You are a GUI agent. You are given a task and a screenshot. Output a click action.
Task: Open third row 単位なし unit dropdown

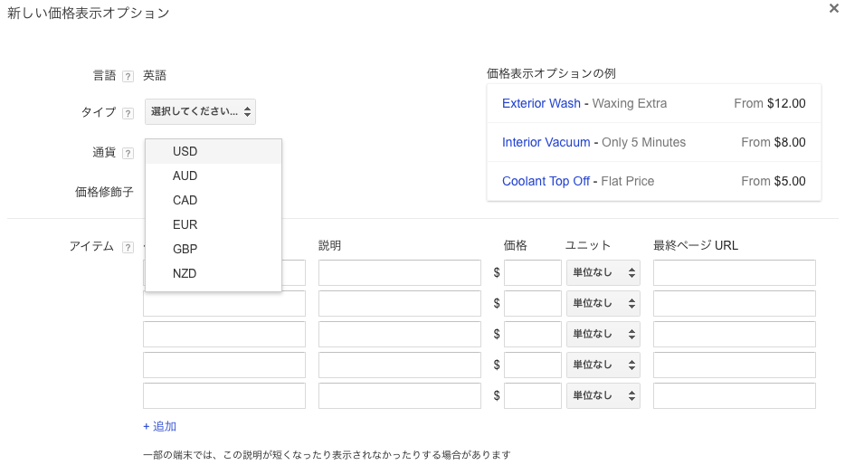point(603,334)
